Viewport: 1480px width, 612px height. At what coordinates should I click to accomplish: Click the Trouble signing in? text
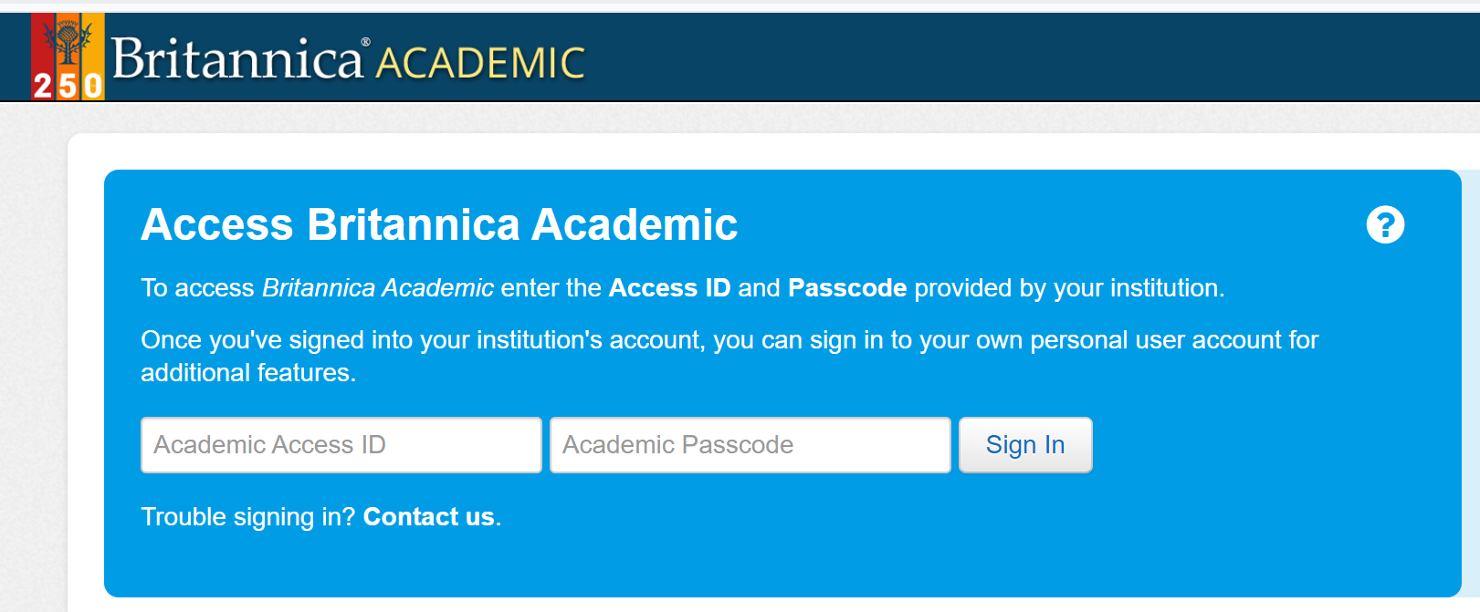pos(248,517)
